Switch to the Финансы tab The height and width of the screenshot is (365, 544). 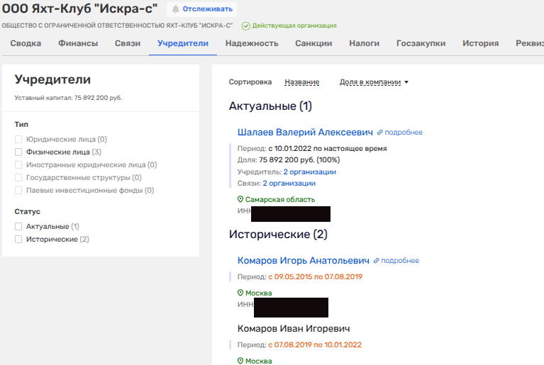pos(78,43)
